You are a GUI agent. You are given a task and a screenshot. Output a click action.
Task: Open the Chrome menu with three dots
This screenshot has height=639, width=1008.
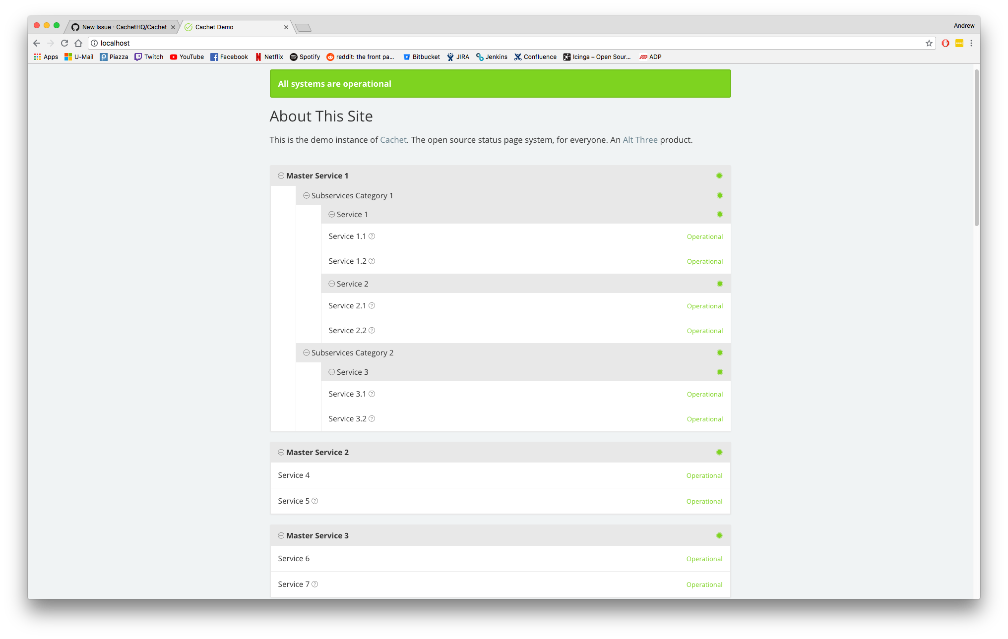971,43
